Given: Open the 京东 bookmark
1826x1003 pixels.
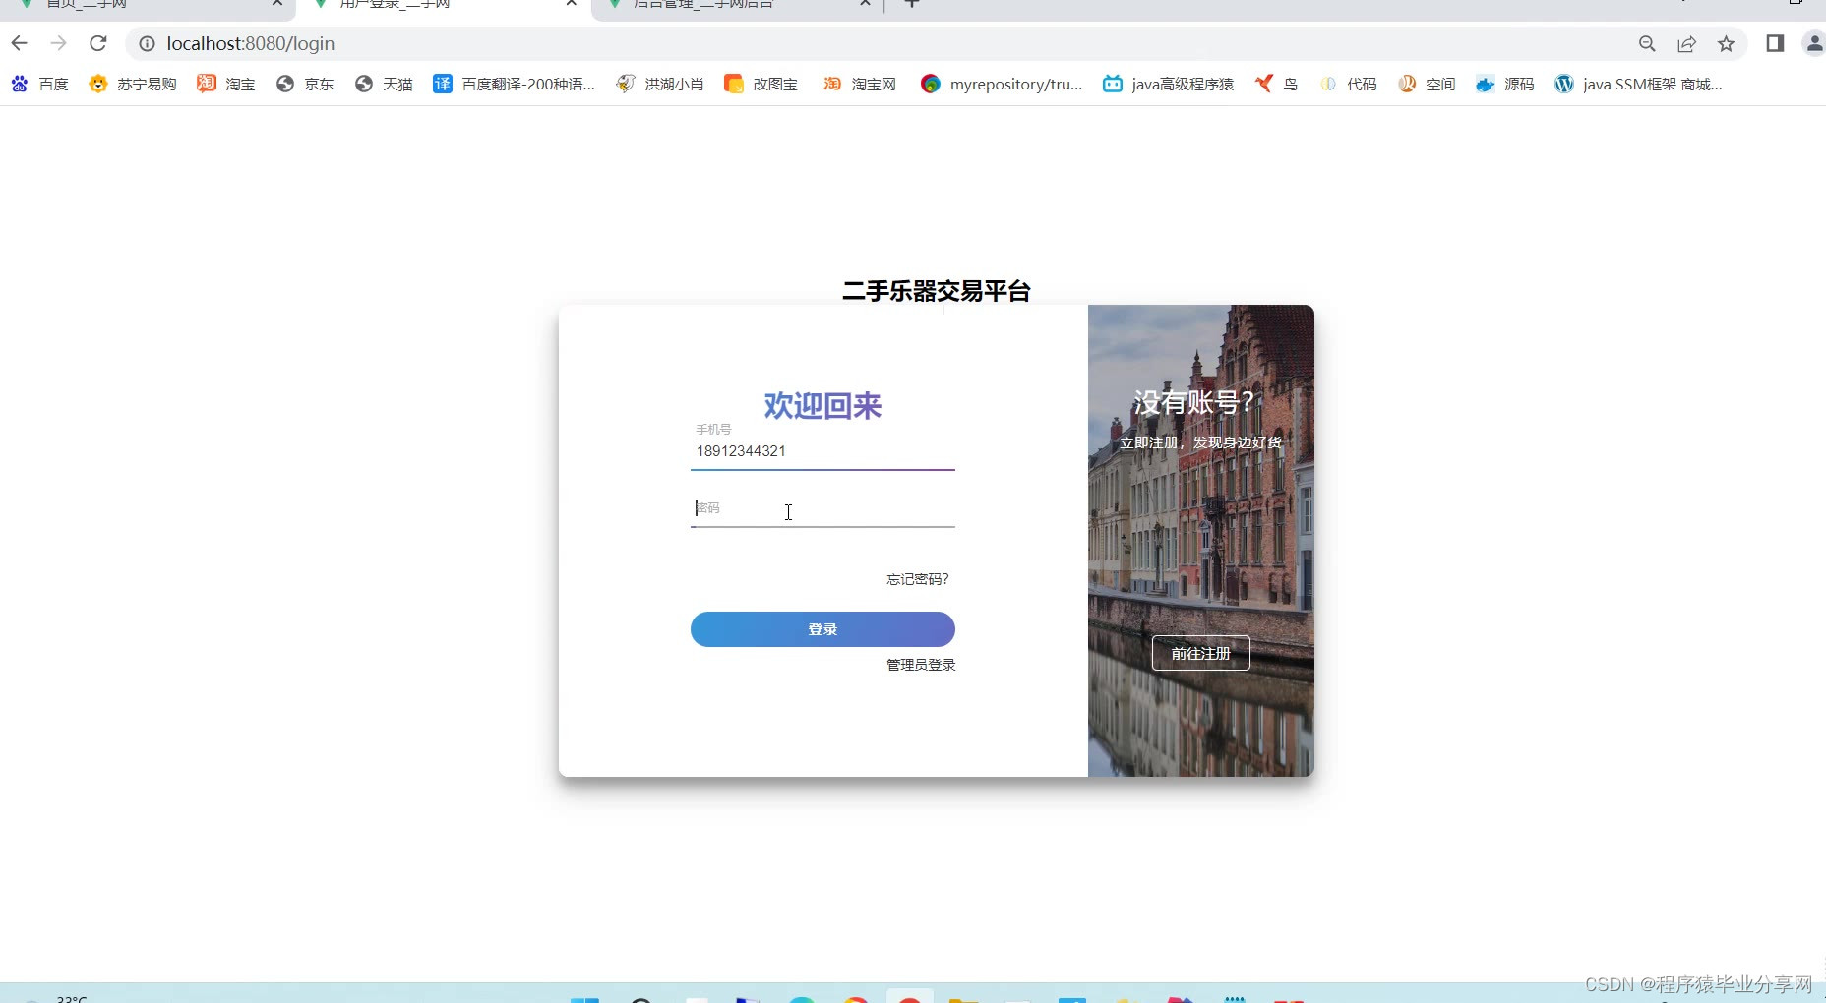Looking at the screenshot, I should click(x=305, y=84).
